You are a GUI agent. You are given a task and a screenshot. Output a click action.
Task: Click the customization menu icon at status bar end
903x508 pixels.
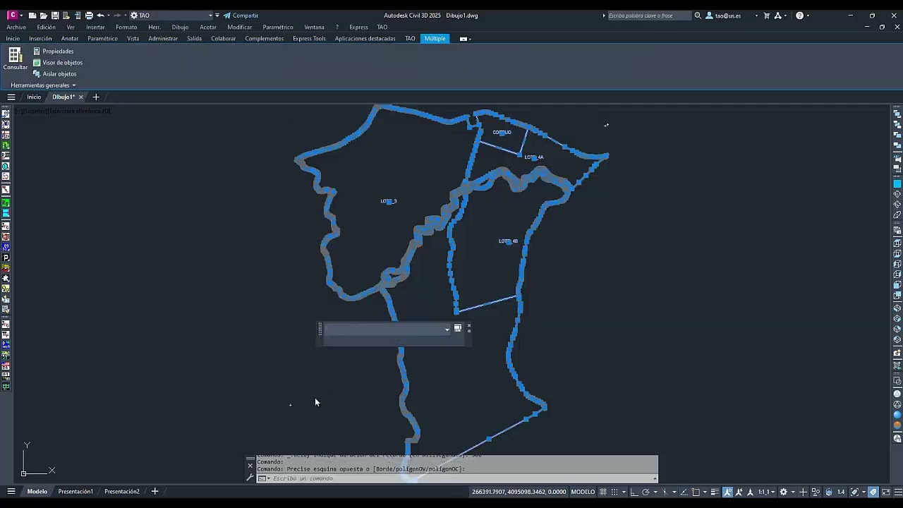tap(897, 492)
